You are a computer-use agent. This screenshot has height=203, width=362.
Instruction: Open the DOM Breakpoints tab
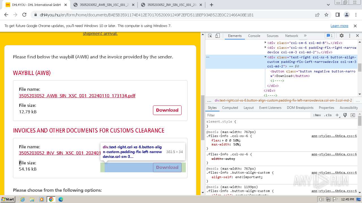click(300, 108)
